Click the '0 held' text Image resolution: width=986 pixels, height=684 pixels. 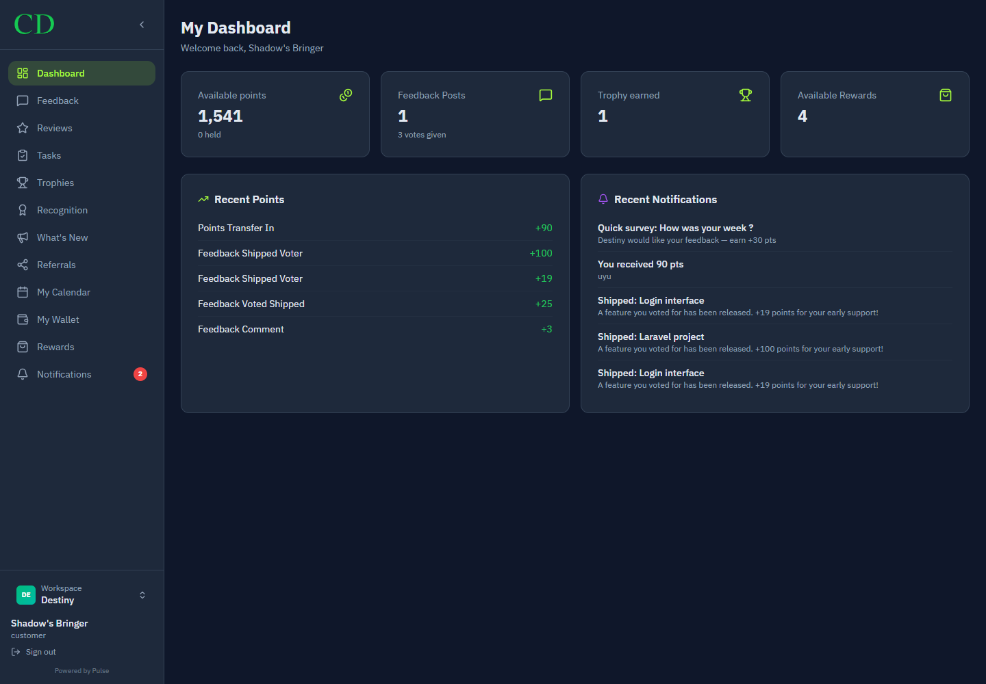(210, 135)
